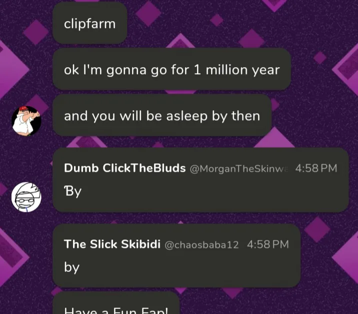
Task: Open The Slick Skibidi display name
Action: click(x=112, y=244)
